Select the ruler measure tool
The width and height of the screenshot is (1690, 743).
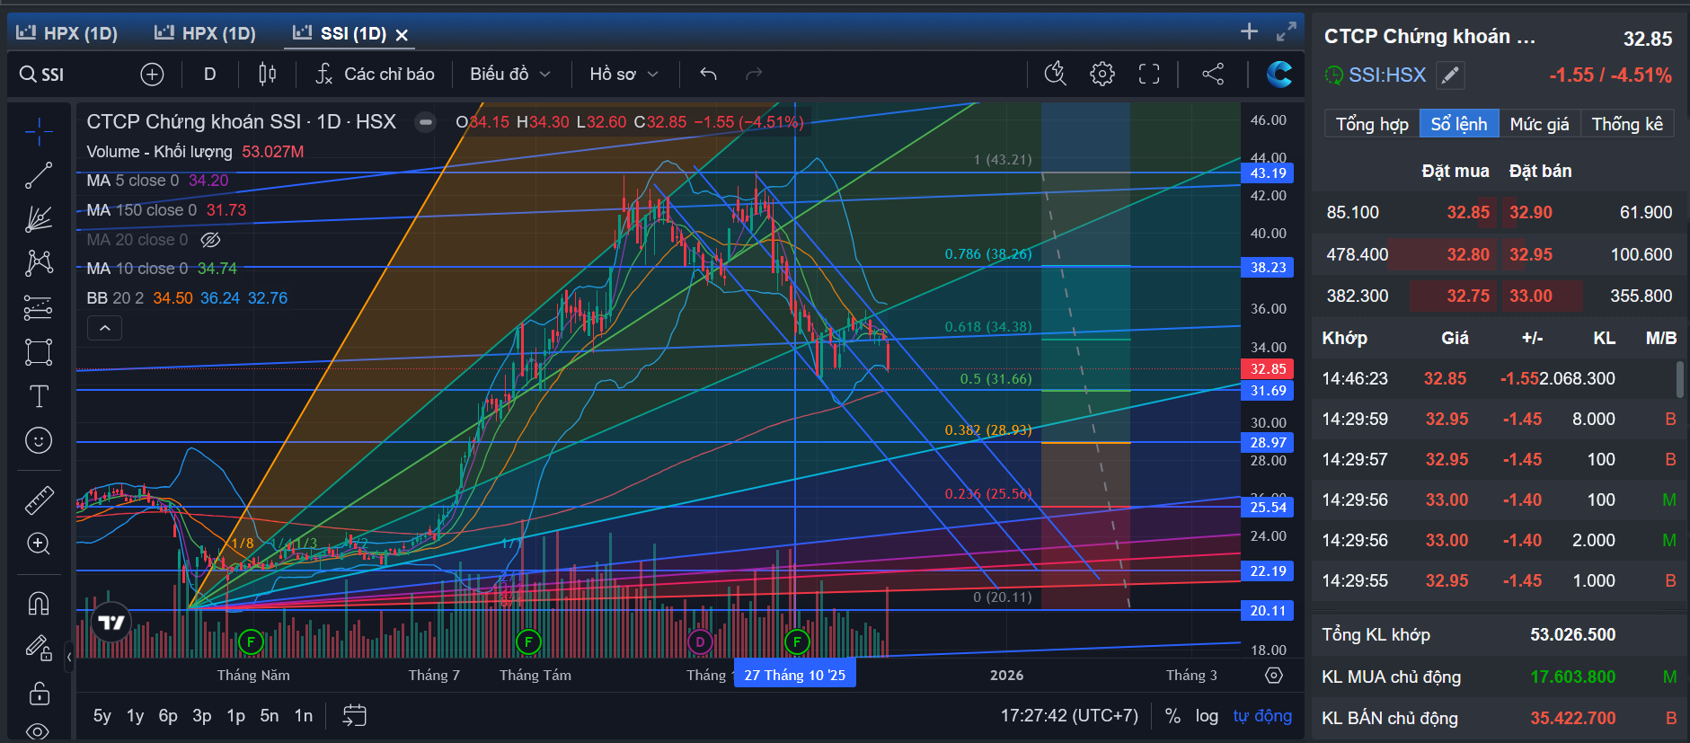39,500
